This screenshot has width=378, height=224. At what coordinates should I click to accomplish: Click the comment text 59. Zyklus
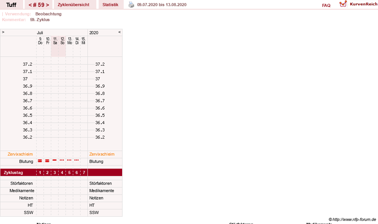coord(40,20)
